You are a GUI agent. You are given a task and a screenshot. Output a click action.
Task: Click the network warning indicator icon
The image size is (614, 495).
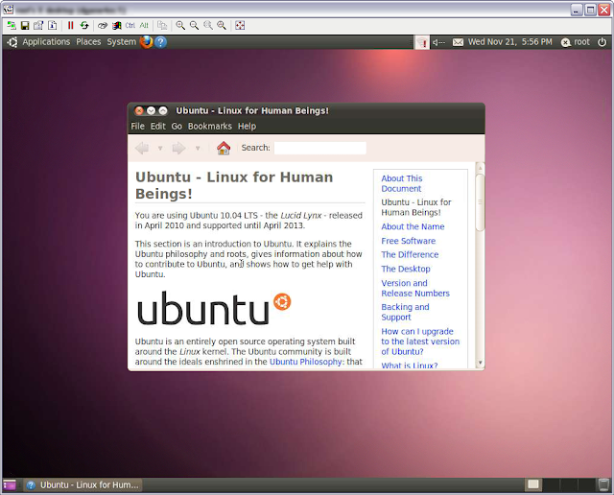coord(422,42)
